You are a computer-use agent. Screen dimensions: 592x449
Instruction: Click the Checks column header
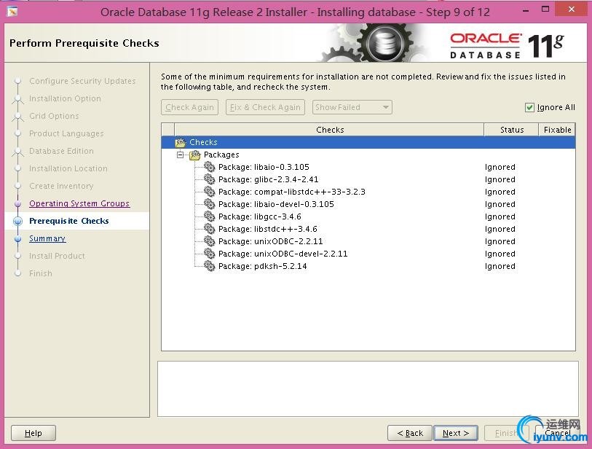[329, 130]
